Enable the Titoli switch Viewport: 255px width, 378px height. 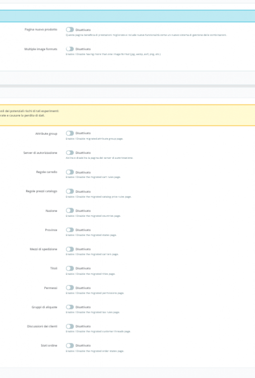click(x=70, y=268)
